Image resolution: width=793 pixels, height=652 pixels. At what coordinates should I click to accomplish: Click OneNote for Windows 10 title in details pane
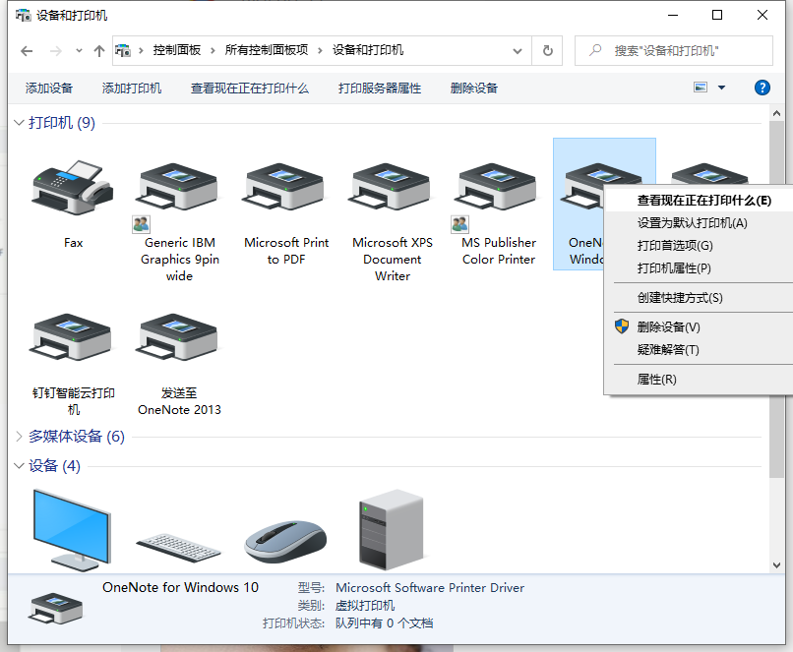[180, 587]
